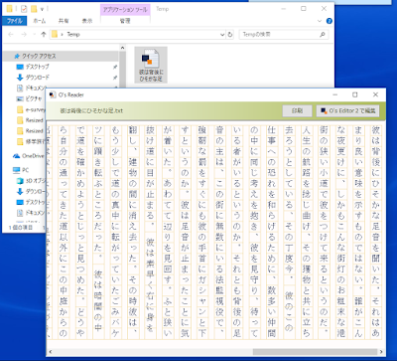397x361 pixels.
Task: Open the ファイル tab in Explorer
Action: [14, 21]
